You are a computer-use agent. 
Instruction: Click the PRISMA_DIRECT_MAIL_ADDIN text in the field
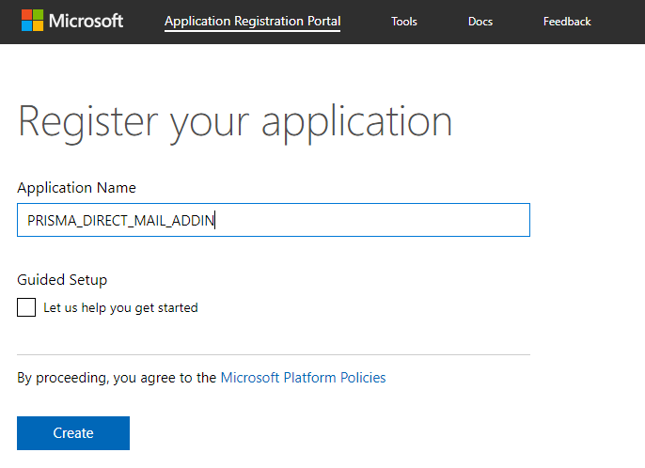(120, 221)
